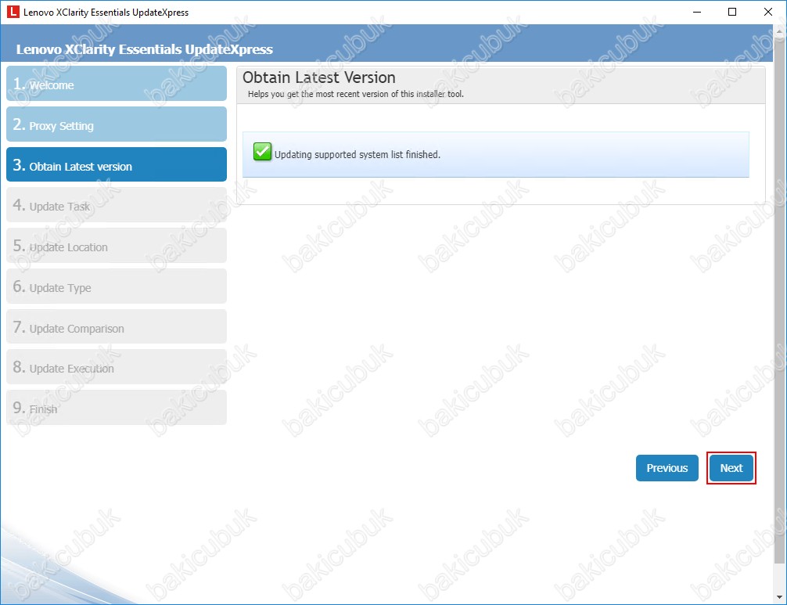This screenshot has height=605, width=787.
Task: Click the green success checkmark icon
Action: tap(262, 151)
